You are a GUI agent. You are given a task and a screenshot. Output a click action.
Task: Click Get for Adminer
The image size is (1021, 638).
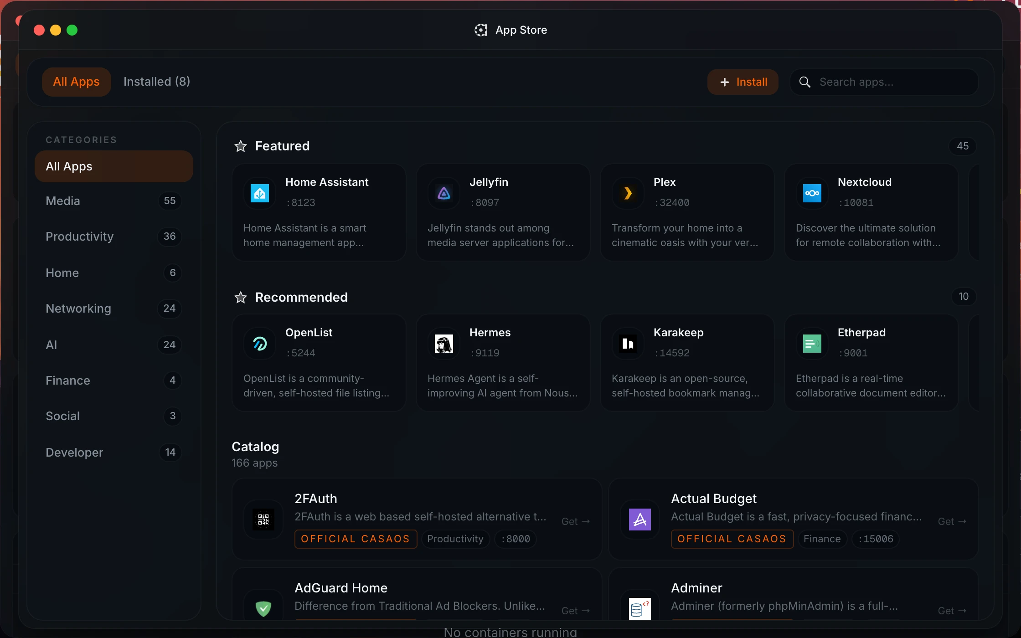tap(952, 611)
